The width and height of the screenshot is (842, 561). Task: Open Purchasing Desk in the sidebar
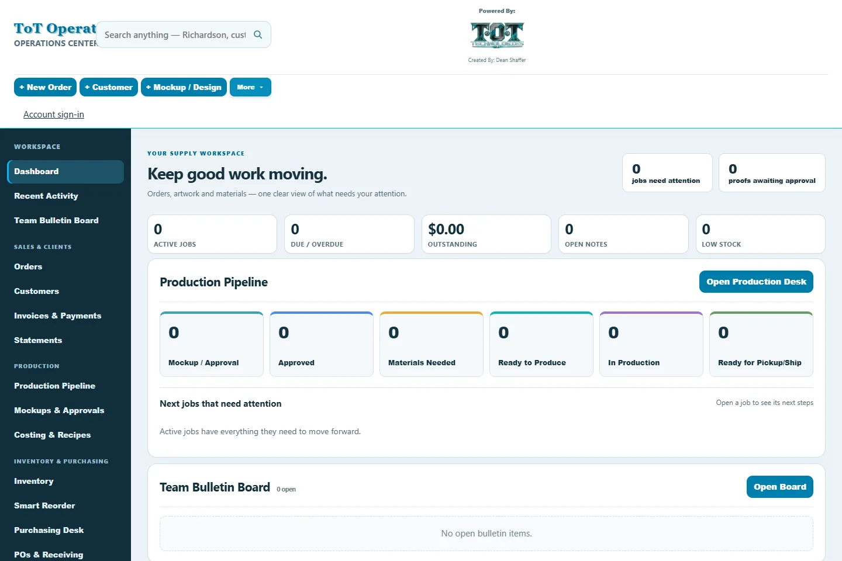pyautogui.click(x=65, y=531)
